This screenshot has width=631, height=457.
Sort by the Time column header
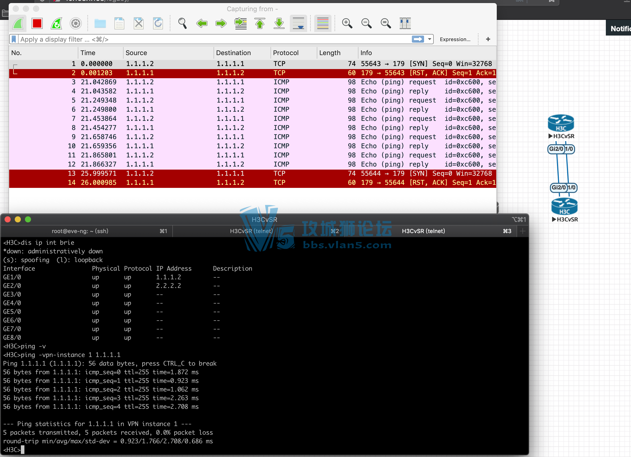[101, 53]
